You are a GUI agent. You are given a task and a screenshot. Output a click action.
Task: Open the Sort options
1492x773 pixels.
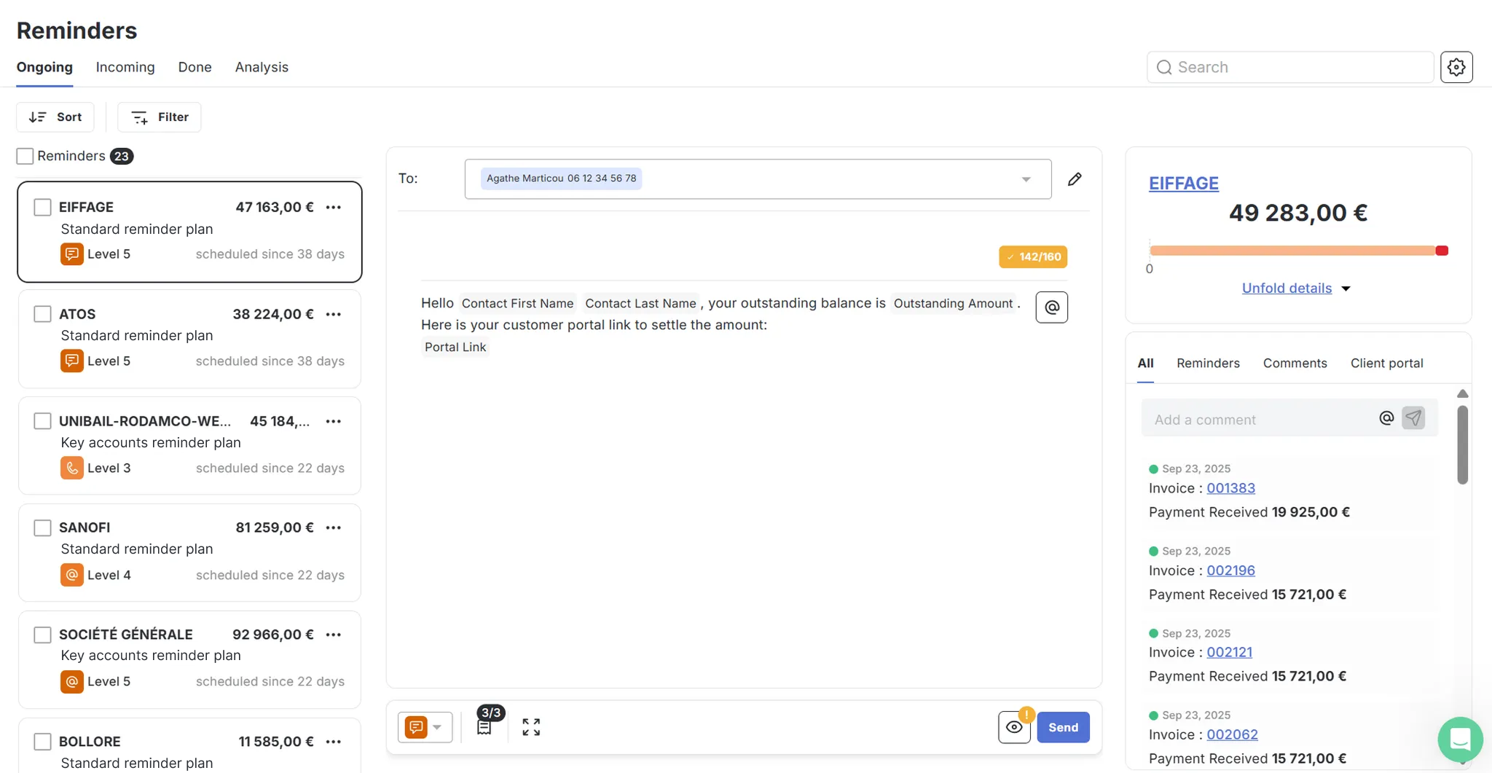(x=55, y=117)
